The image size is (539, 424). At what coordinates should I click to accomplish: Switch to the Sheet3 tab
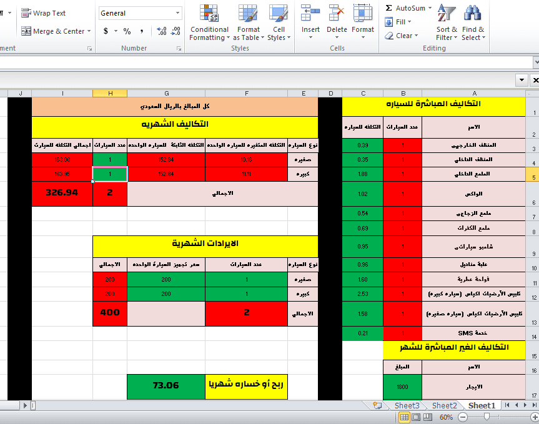[x=407, y=406]
